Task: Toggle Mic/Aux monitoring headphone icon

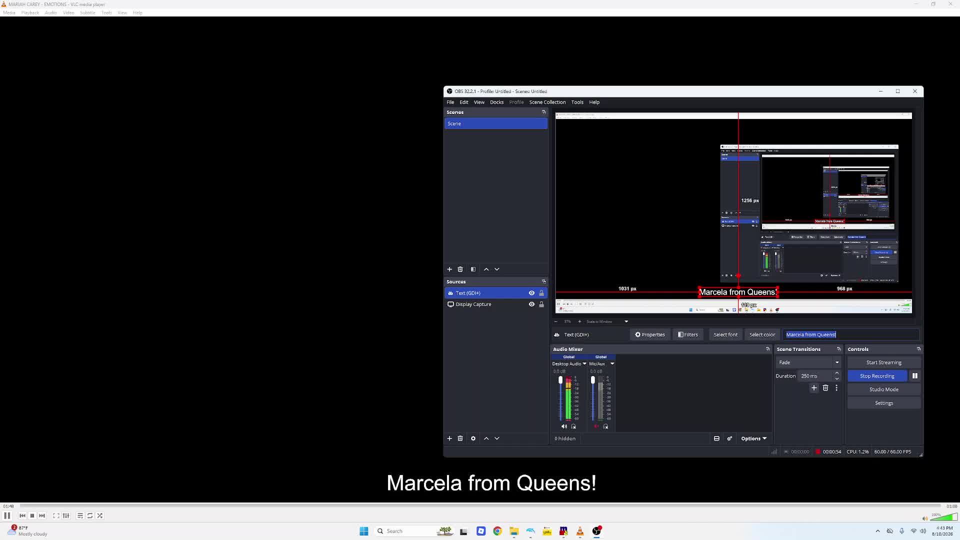Action: pos(605,426)
